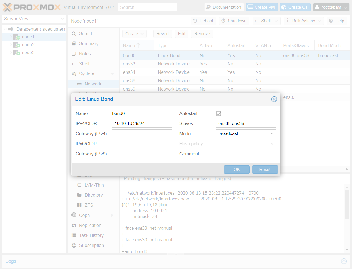Open the root@pam user menu

pos(331,7)
